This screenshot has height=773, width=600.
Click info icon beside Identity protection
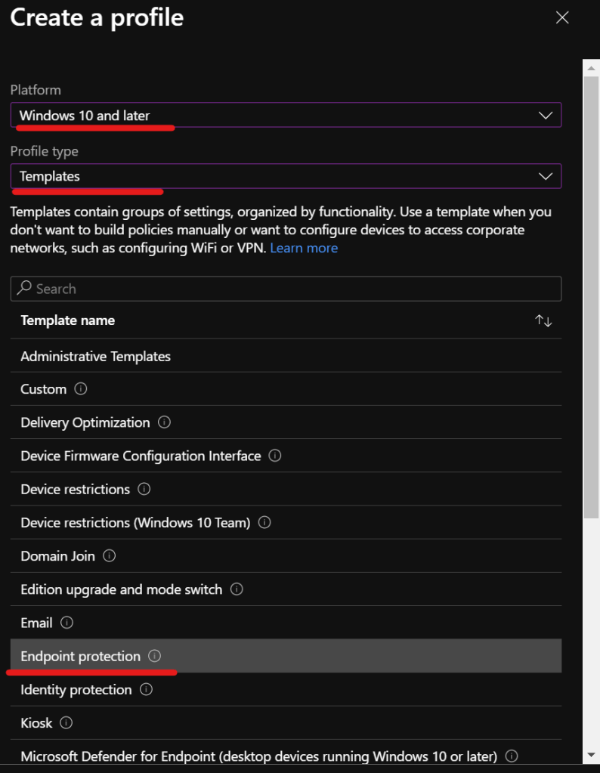[x=147, y=690]
